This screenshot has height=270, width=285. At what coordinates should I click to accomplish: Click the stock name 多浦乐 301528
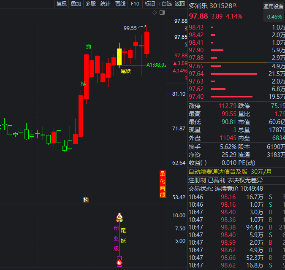tap(211, 6)
